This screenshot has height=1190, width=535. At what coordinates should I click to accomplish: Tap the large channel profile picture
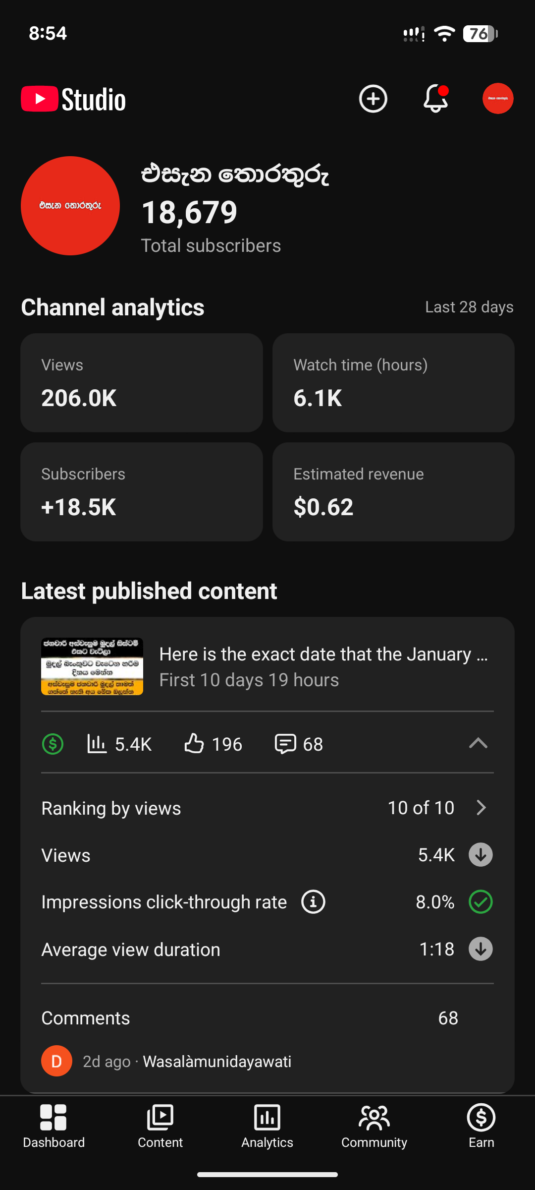click(x=70, y=206)
